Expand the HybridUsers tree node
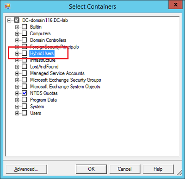 click(17, 54)
